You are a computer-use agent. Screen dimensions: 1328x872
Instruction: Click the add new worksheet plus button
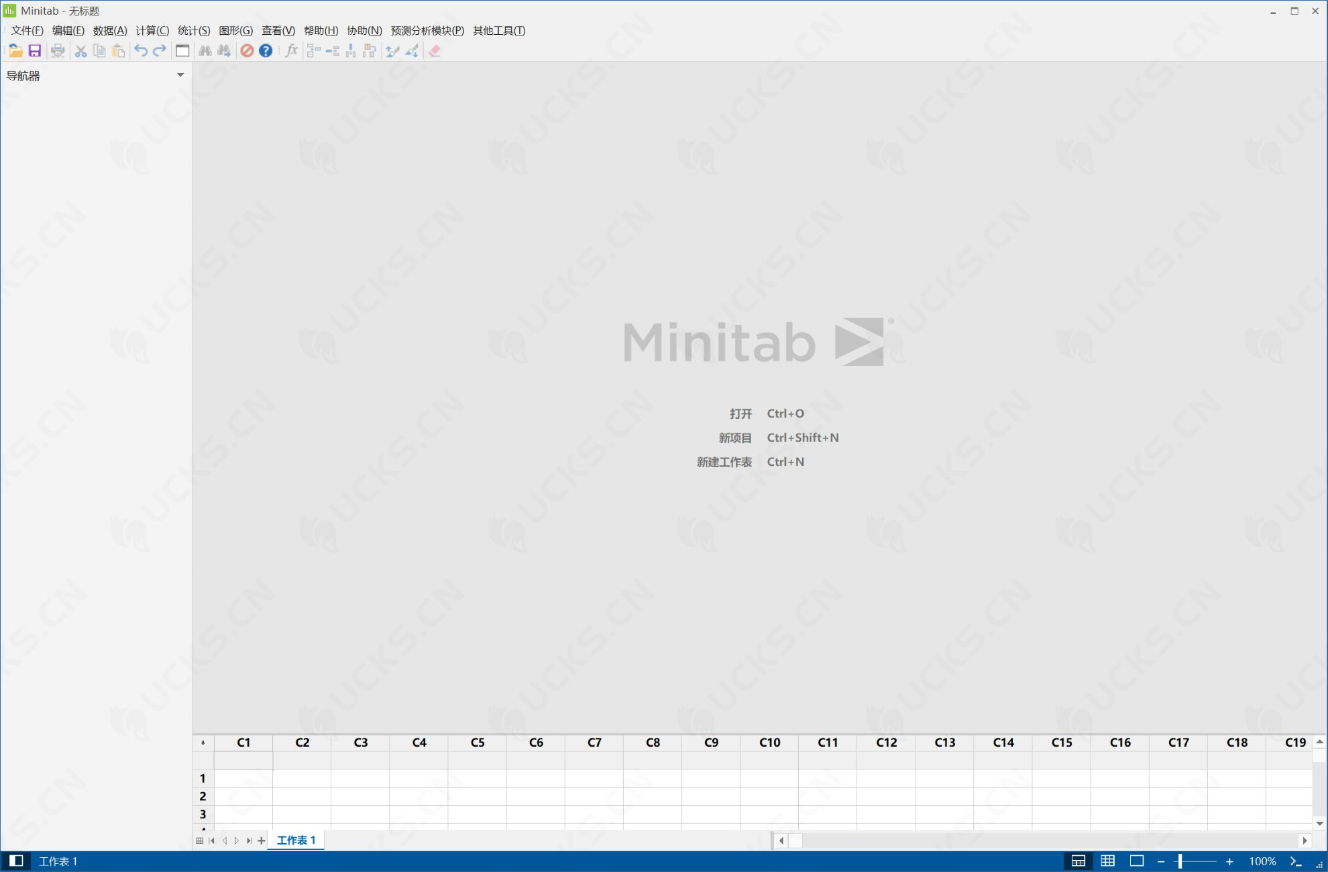262,840
